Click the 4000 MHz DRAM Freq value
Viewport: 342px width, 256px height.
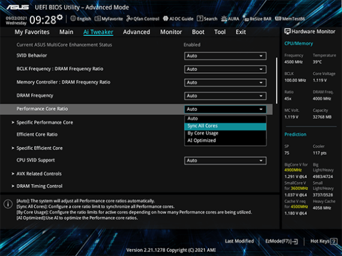[x=322, y=99]
